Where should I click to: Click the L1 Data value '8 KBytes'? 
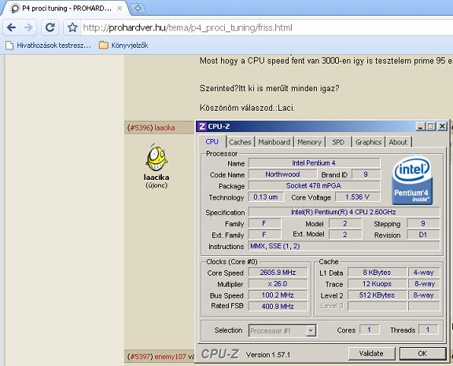click(x=377, y=273)
